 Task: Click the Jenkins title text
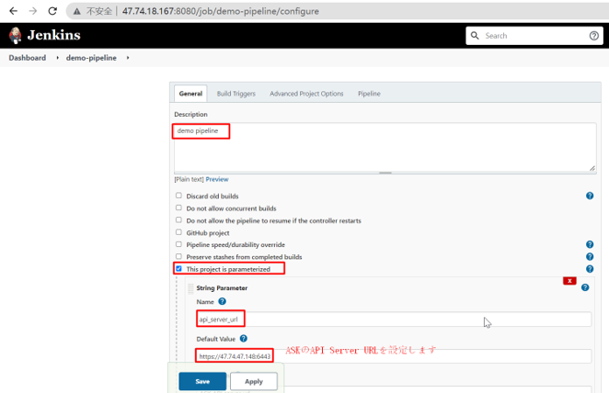tap(53, 35)
